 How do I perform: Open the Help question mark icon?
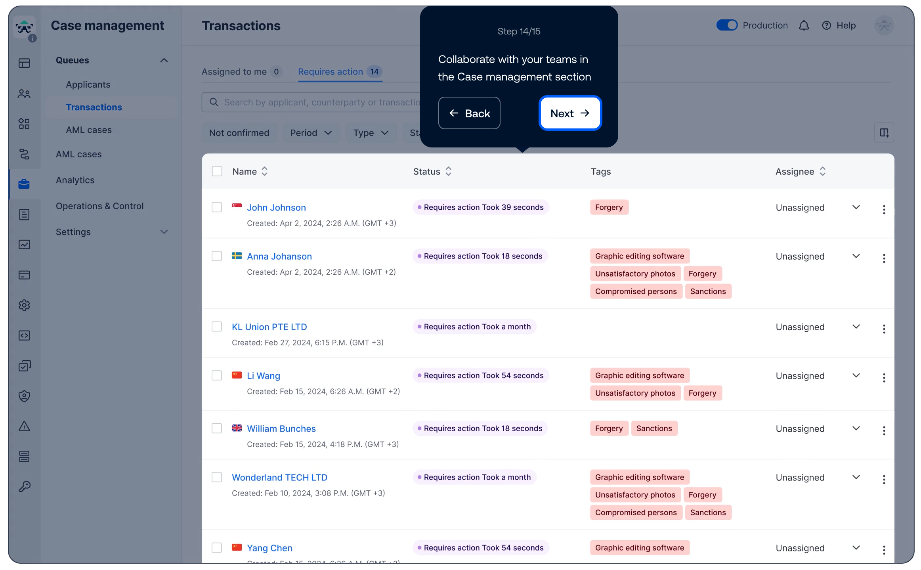[826, 26]
